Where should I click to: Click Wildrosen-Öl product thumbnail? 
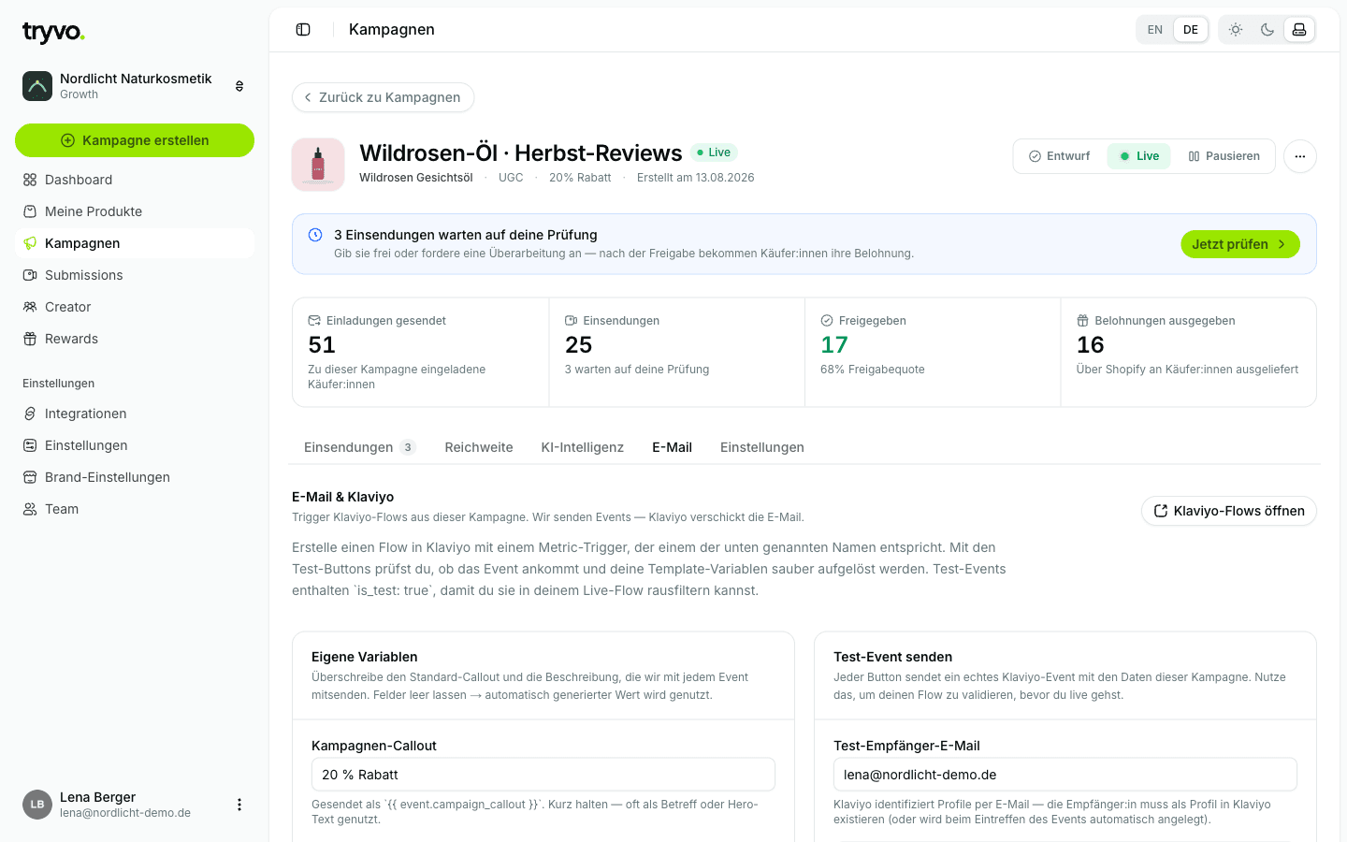pos(318,165)
